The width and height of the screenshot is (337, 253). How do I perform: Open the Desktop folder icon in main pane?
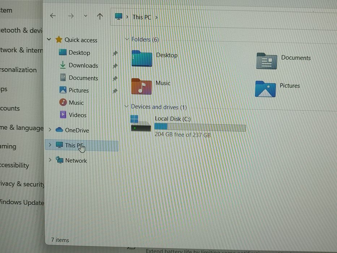coord(142,59)
